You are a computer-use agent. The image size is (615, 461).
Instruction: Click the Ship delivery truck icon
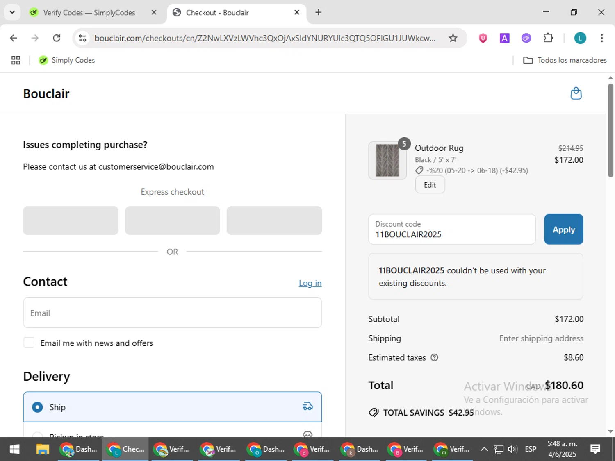[x=307, y=406]
